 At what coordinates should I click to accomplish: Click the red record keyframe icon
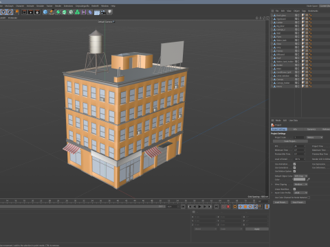pos(228,207)
